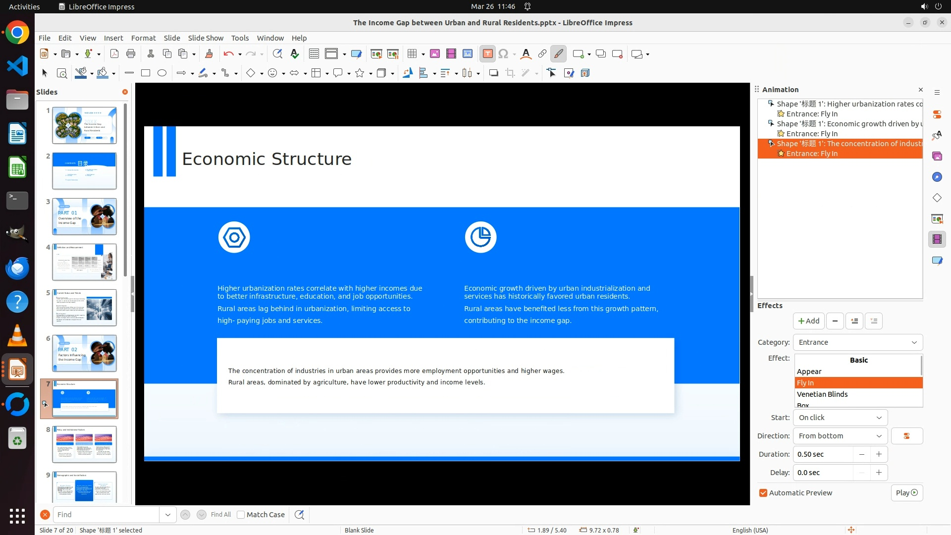Open the Direction dropdown From bottom
Image resolution: width=951 pixels, height=535 pixels.
[840, 436]
